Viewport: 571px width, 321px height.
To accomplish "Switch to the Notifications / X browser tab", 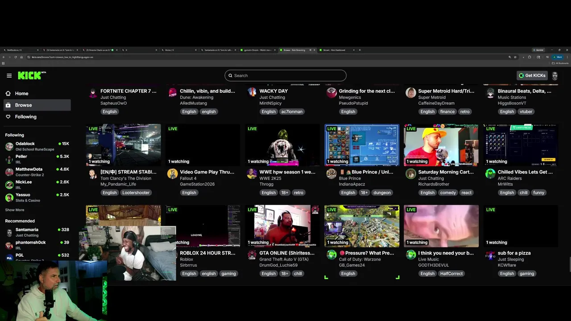I will click(20, 50).
